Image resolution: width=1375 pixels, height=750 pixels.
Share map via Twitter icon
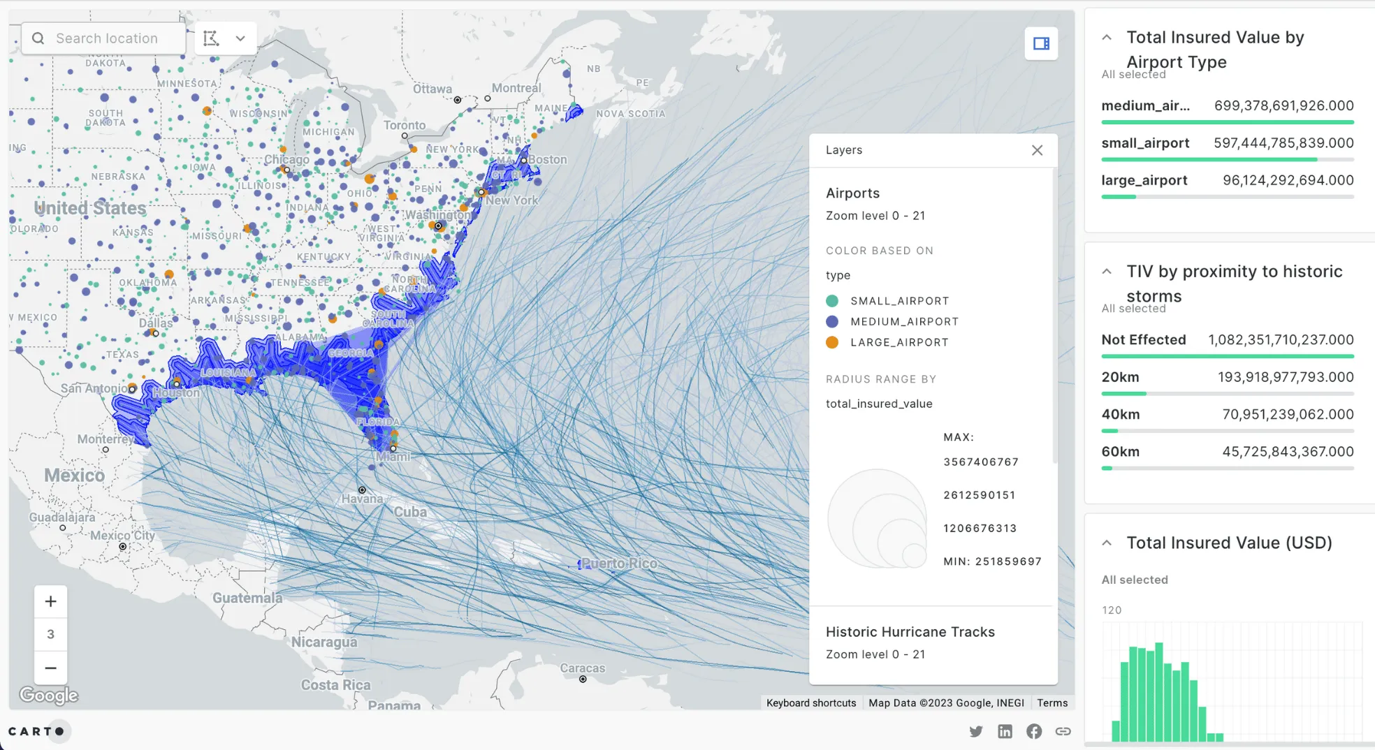coord(976,731)
